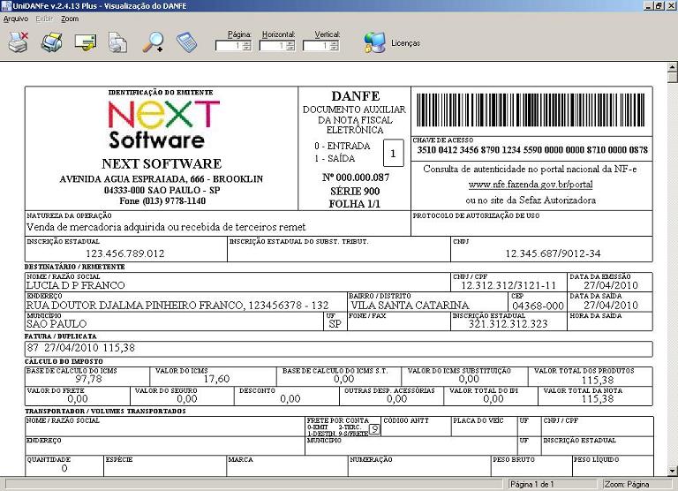Image resolution: width=678 pixels, height=491 pixels.
Task: Click the DANFE heading title
Action: point(356,96)
